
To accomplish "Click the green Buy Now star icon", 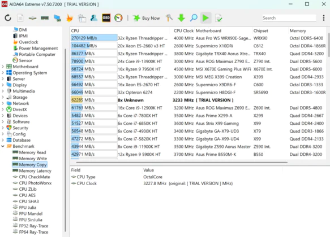I will tap(136, 18).
